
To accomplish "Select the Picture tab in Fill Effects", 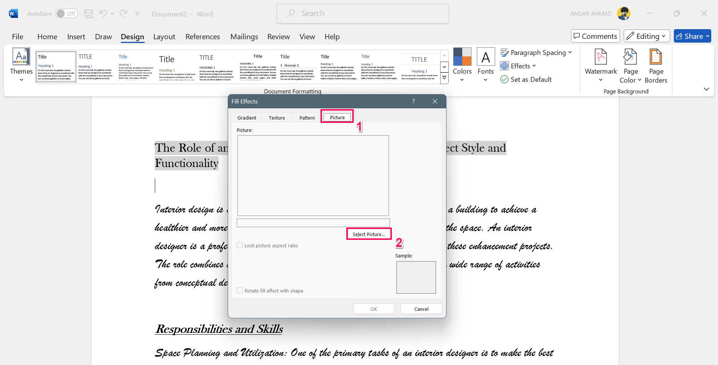I will coord(337,117).
